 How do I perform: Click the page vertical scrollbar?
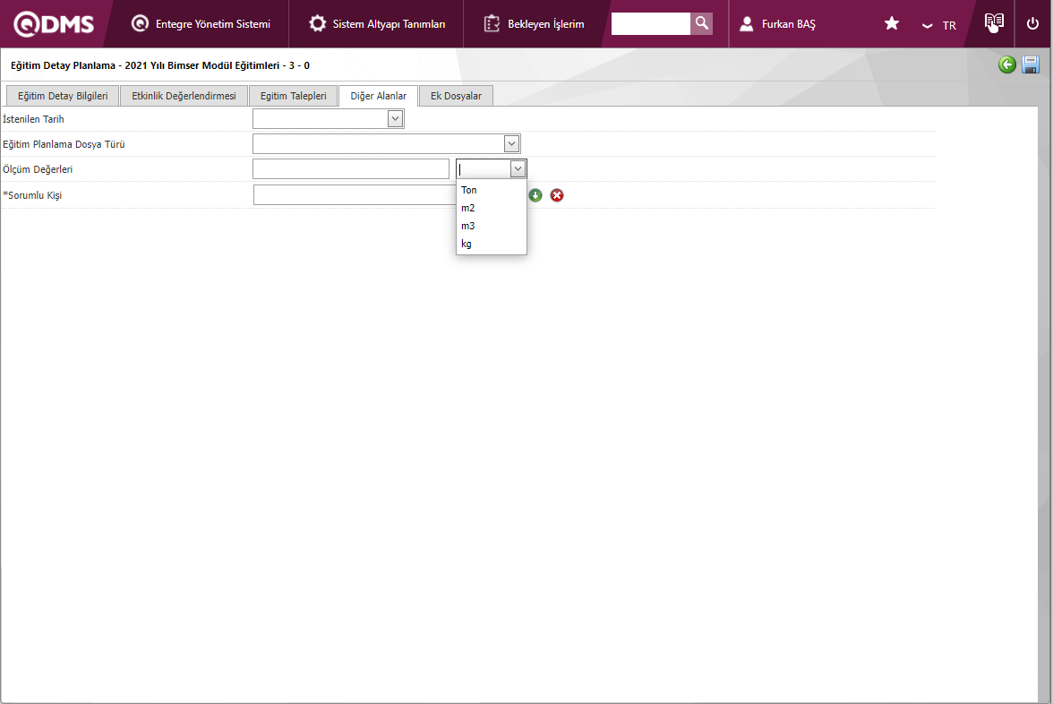pos(1045,403)
